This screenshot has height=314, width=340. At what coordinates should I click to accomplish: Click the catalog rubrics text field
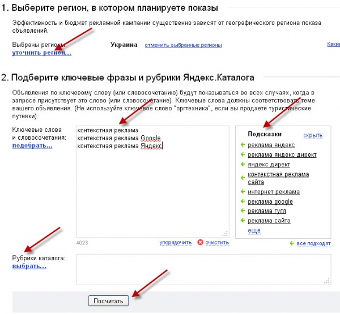pos(203,269)
